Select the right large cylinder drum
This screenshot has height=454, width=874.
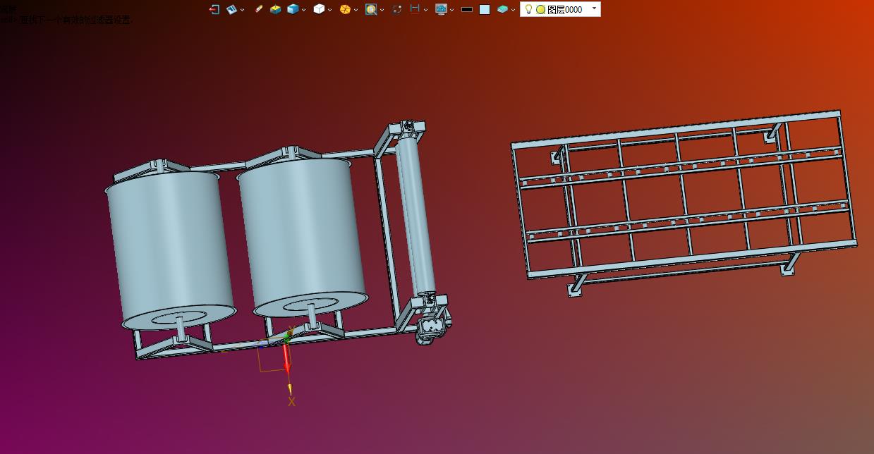(302, 236)
